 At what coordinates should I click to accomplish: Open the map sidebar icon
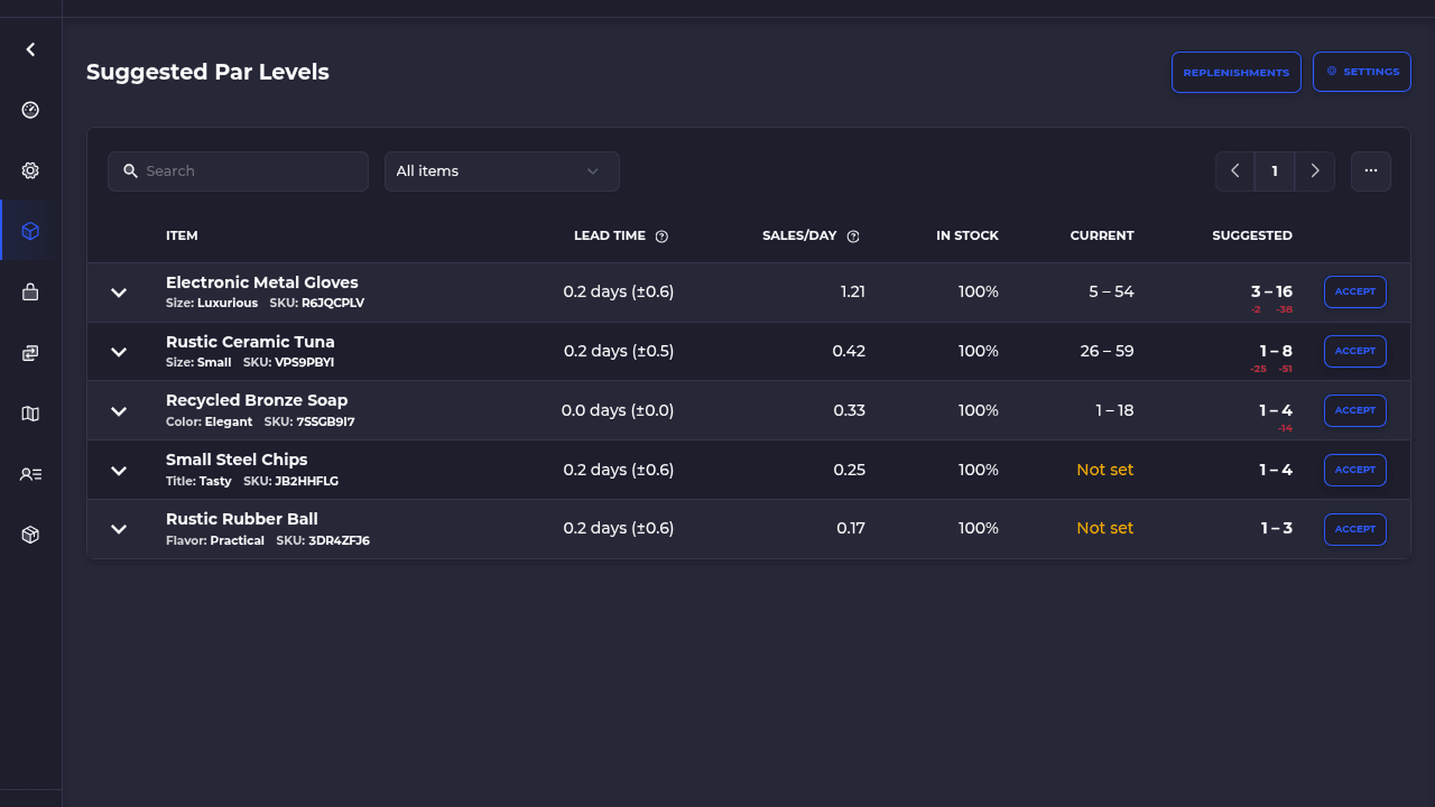click(x=31, y=413)
